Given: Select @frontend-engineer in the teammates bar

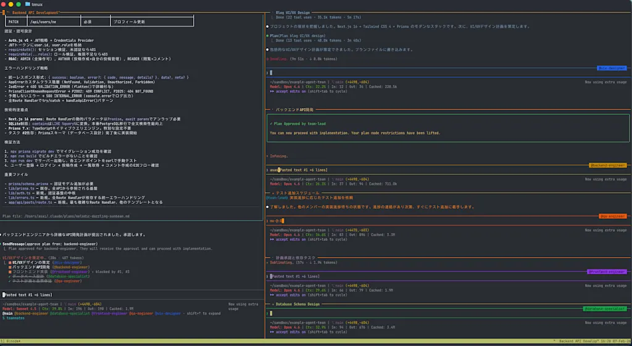Looking at the screenshot, I should click(110, 313).
